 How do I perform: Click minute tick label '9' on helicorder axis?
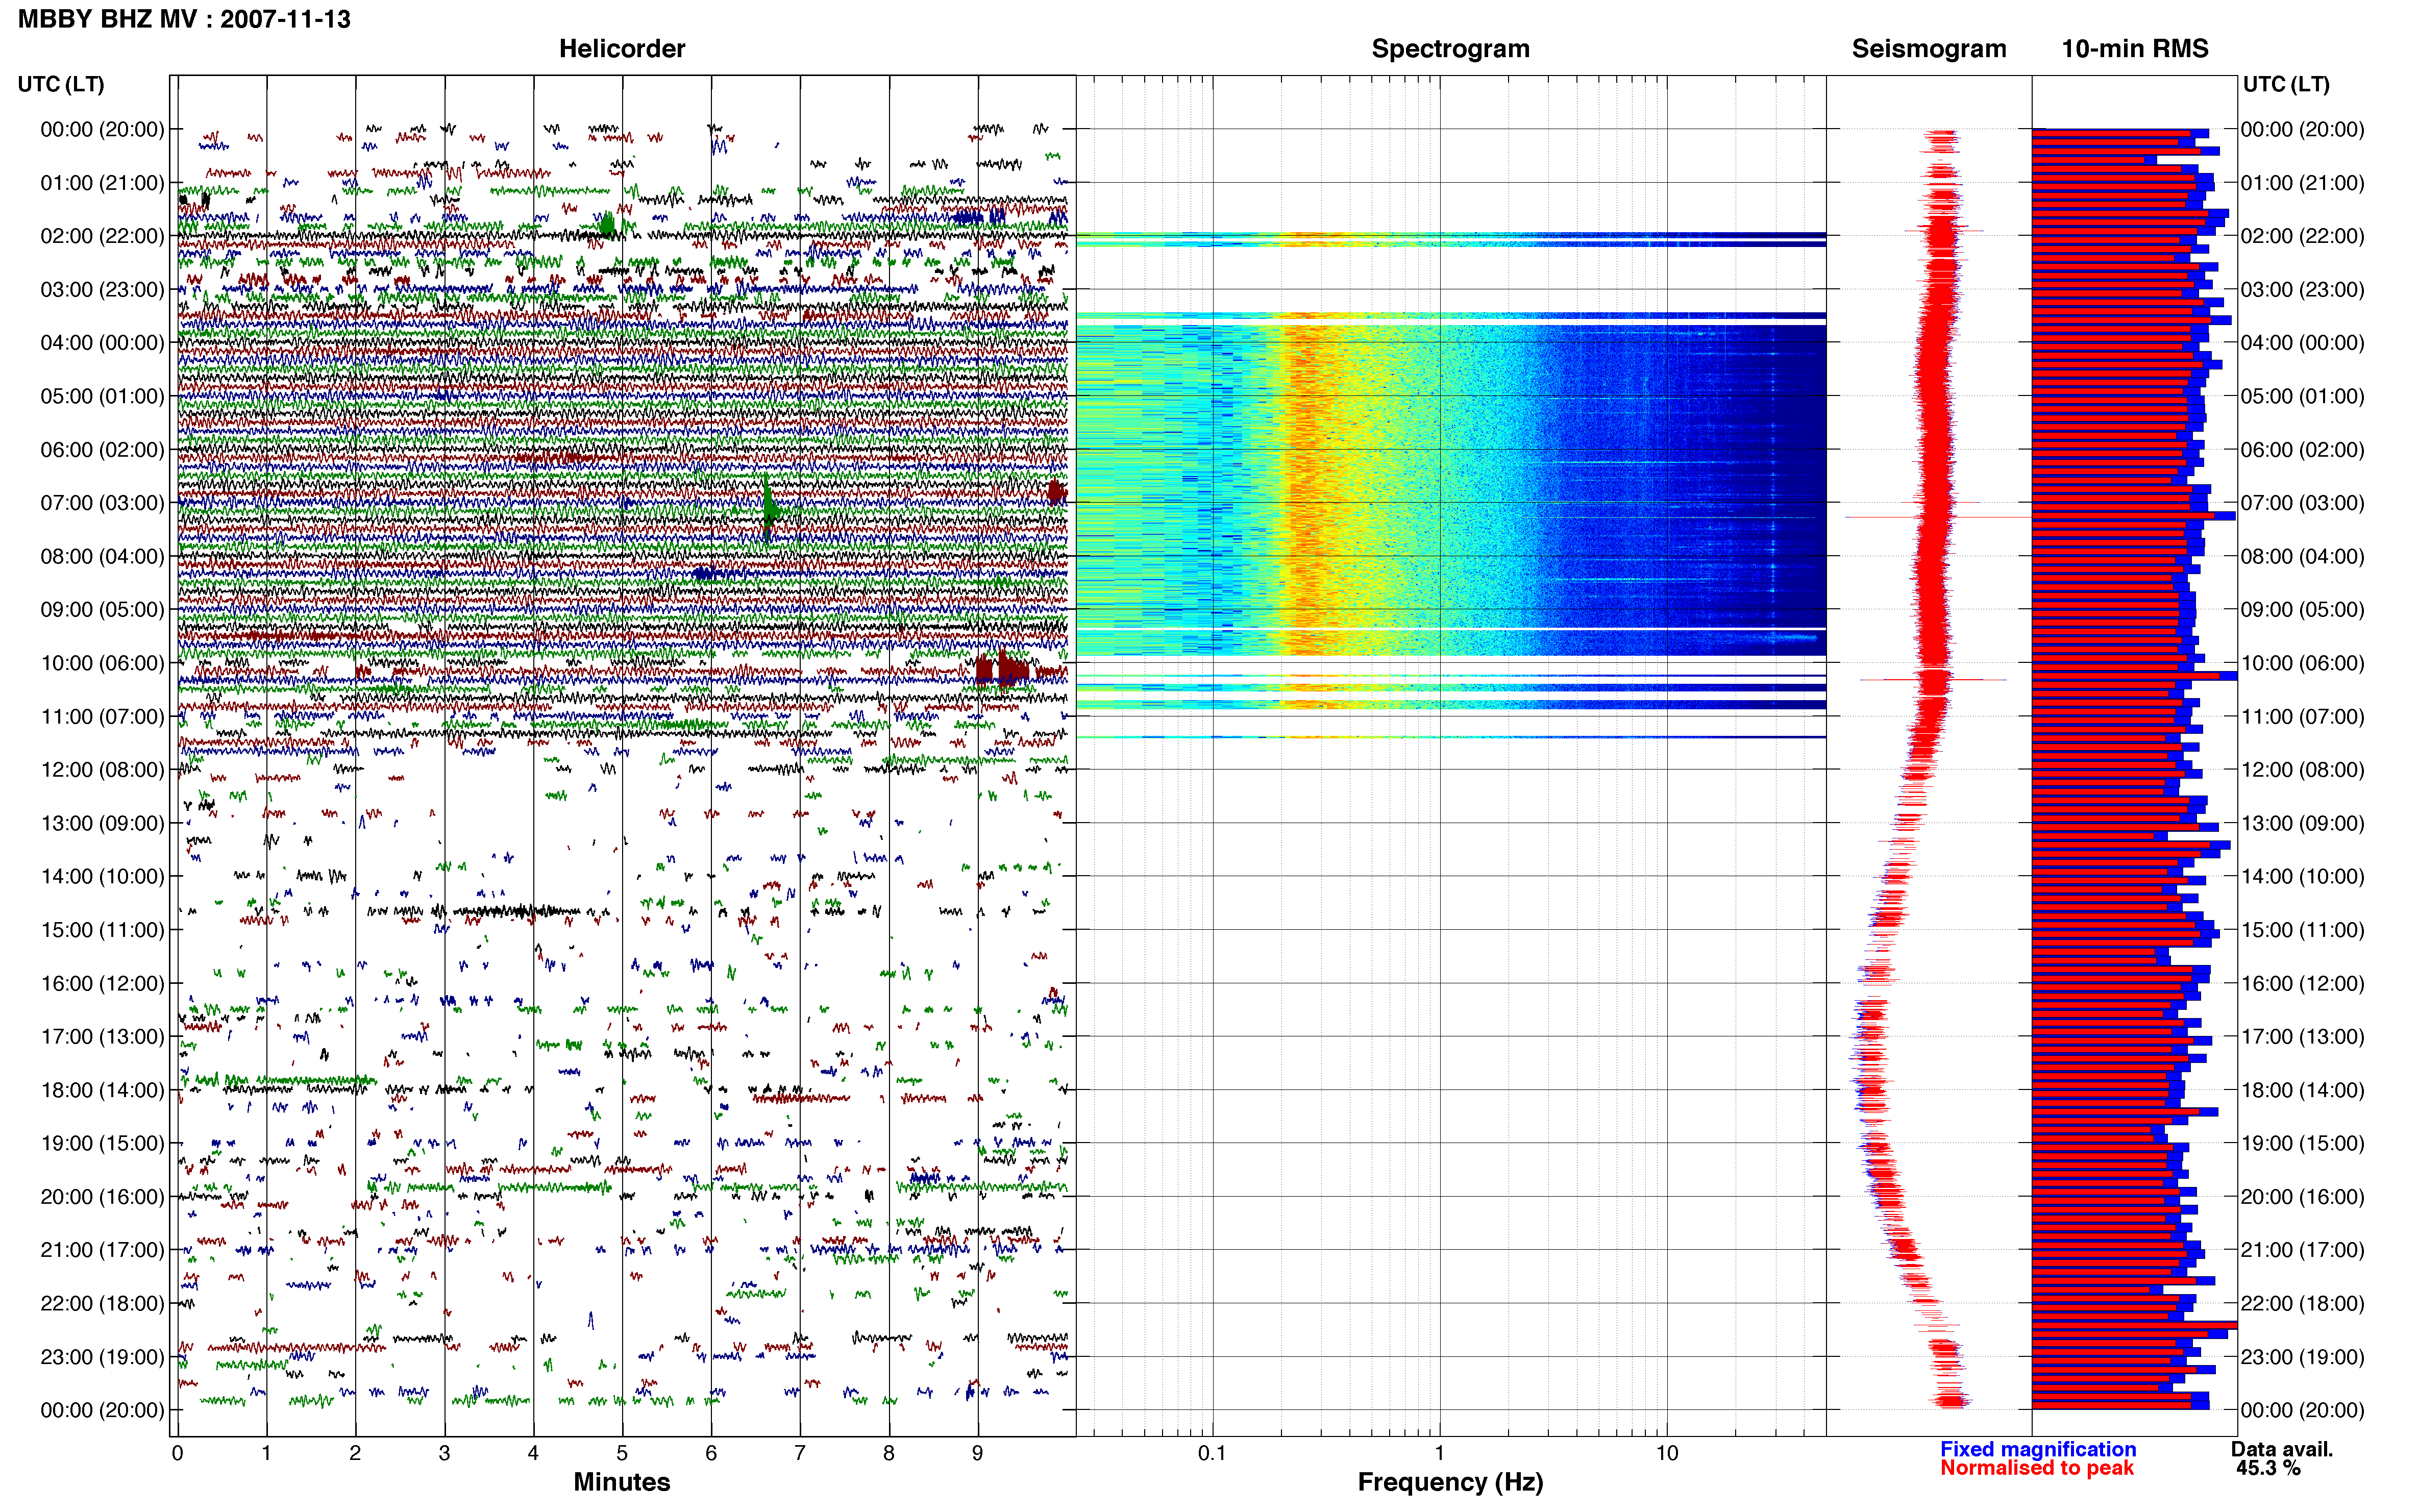click(978, 1453)
